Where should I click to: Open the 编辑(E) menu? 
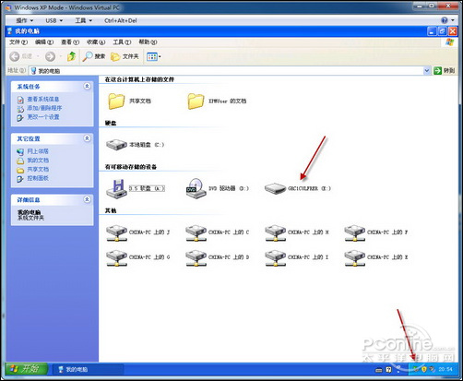[x=44, y=42]
